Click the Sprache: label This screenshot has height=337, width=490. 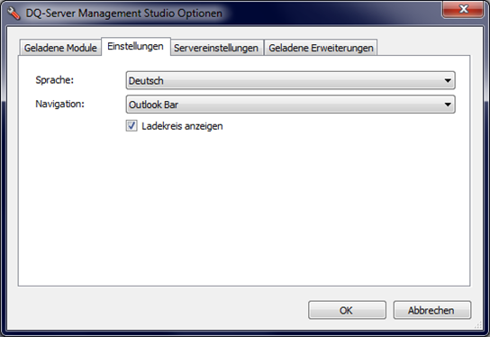coord(55,80)
